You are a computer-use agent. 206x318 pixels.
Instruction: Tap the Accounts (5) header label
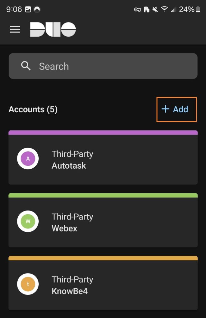pos(33,109)
